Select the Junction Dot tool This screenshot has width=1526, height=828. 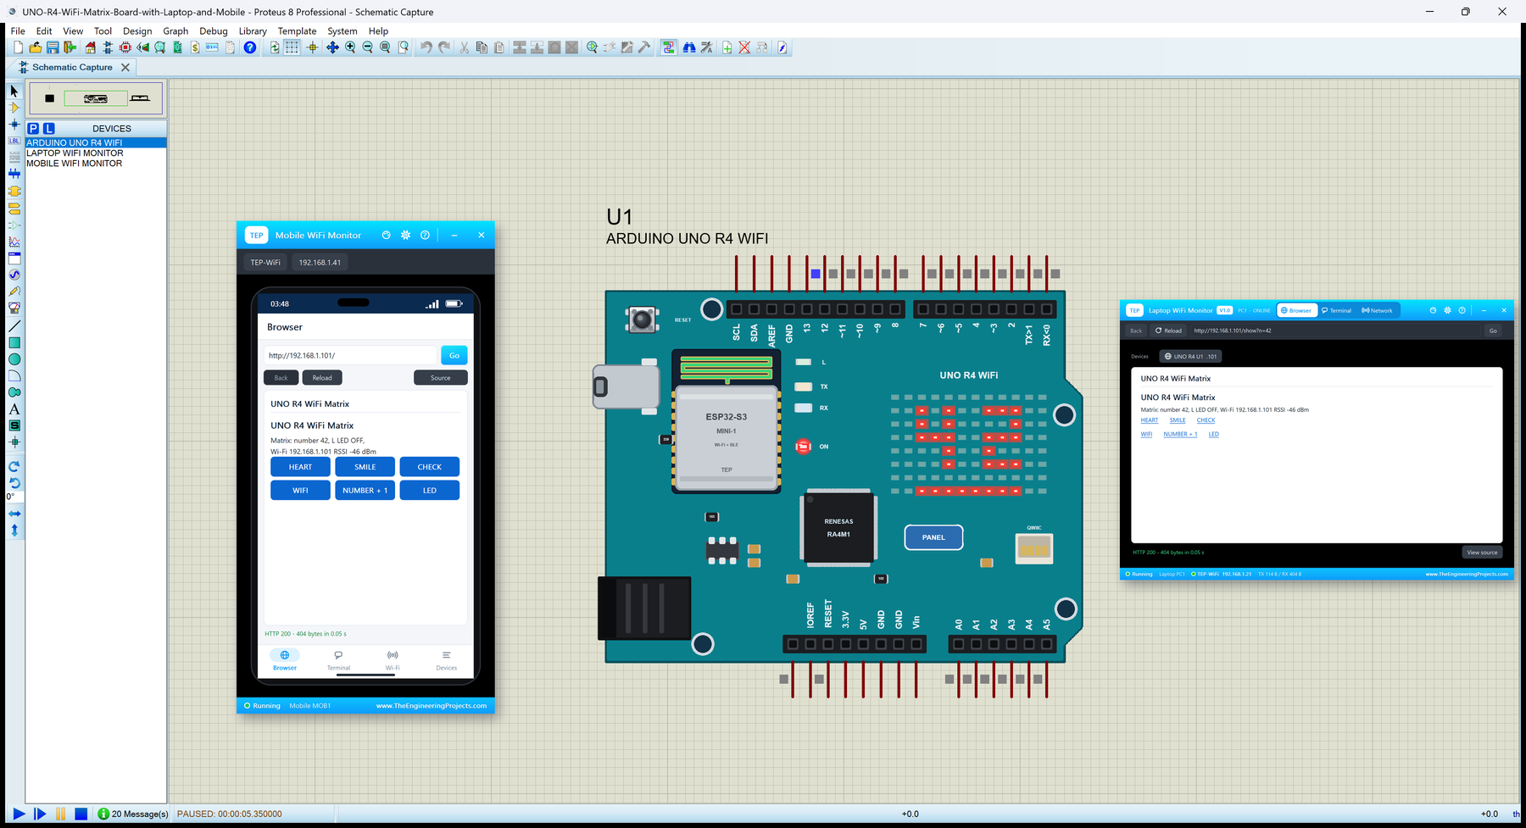point(14,125)
